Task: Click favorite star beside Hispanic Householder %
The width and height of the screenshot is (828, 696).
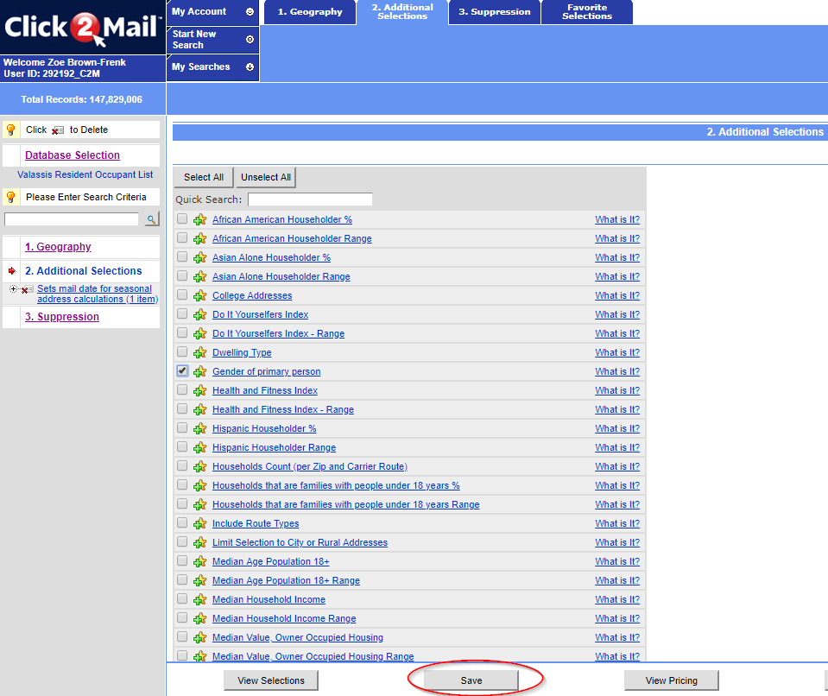Action: pos(199,429)
